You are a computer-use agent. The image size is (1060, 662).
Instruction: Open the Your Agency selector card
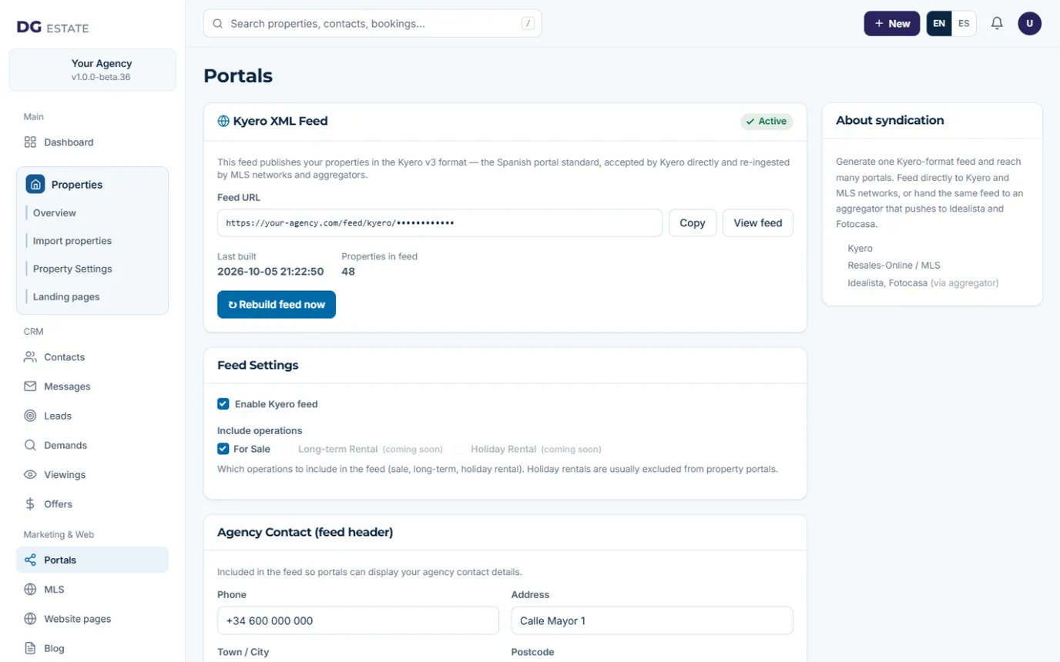click(92, 70)
